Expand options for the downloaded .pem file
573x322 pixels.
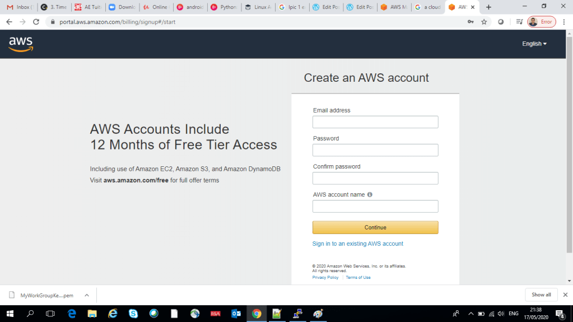[x=86, y=295]
